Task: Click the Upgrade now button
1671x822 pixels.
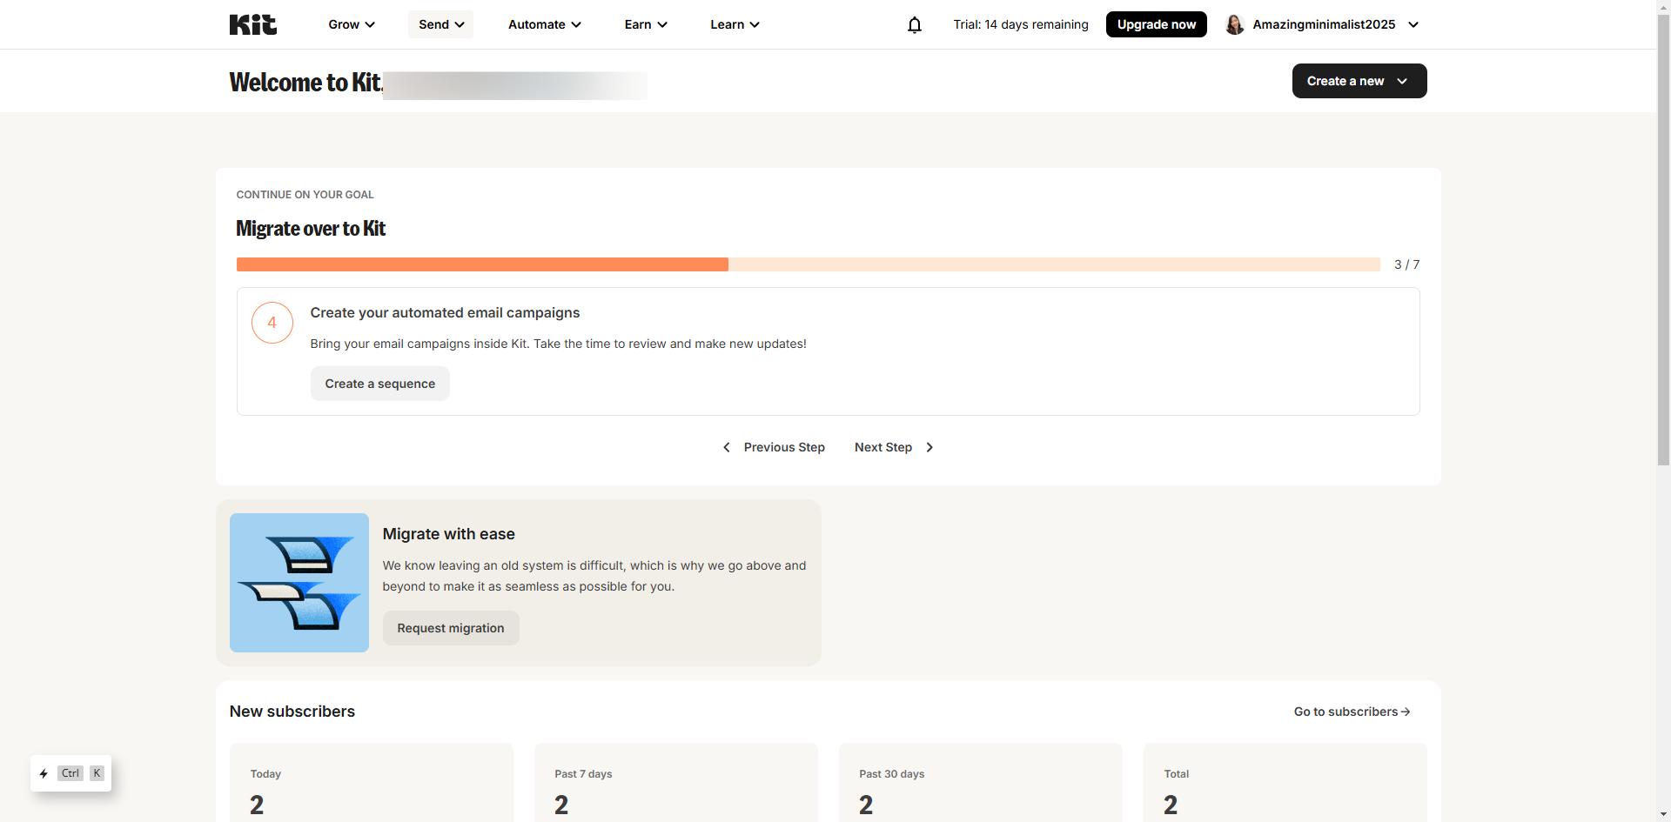Action: click(x=1157, y=24)
